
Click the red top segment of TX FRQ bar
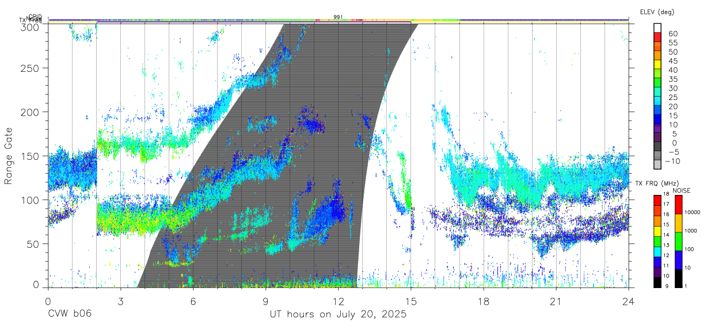coord(657,200)
